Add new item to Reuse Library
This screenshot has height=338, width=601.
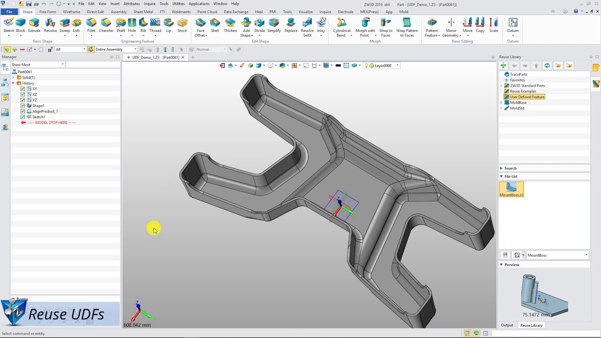[x=503, y=66]
